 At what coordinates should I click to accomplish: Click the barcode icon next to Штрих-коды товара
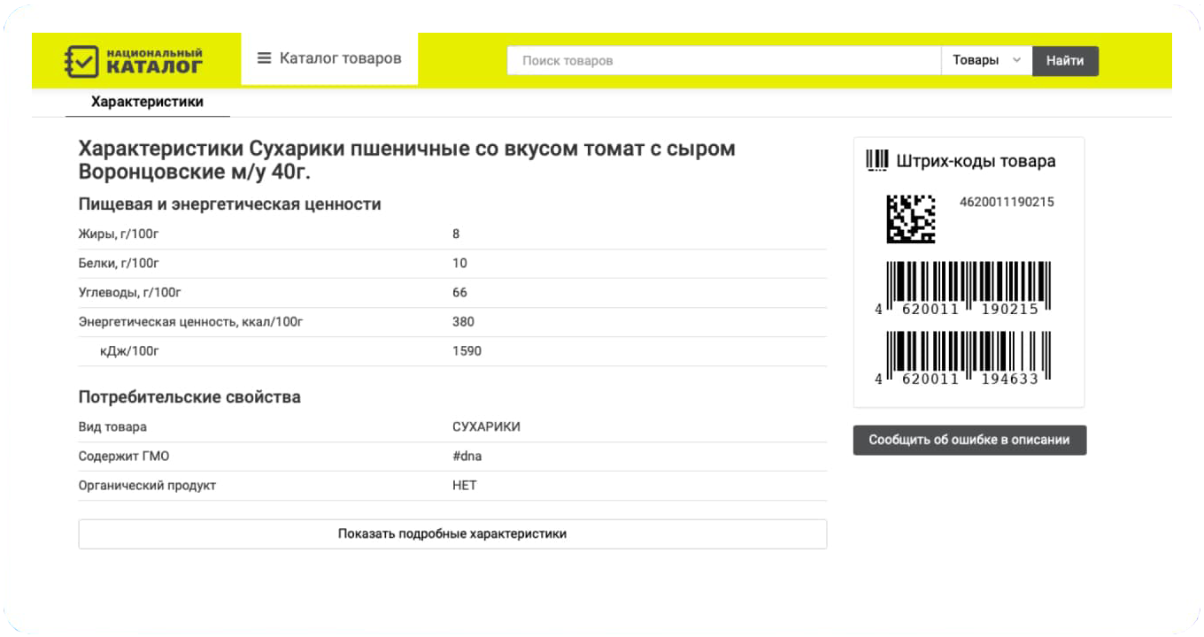tap(876, 160)
